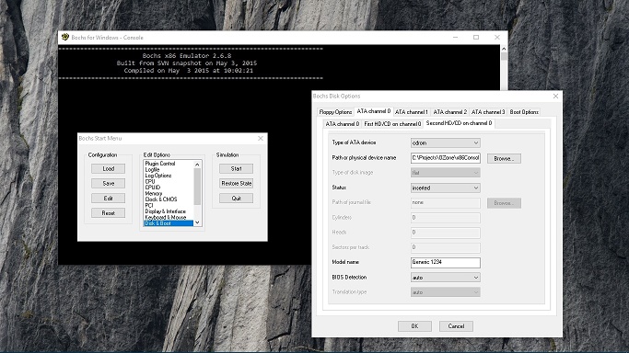
Task: Click the Bochs console title bar icon
Action: pyautogui.click(x=65, y=37)
